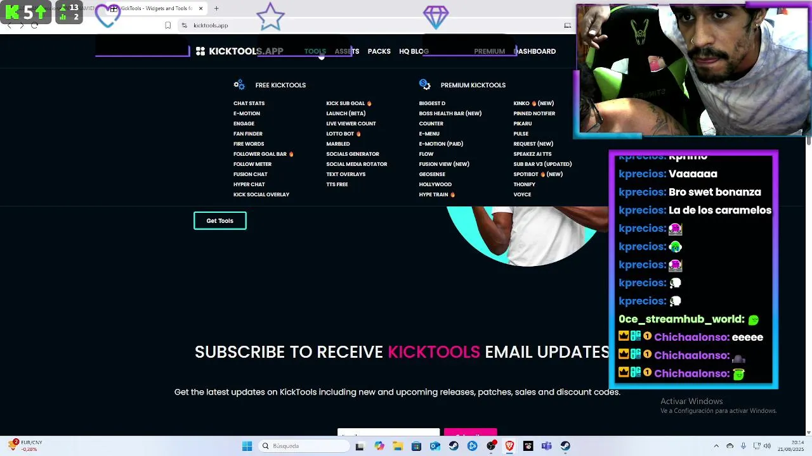Click the 0ce_streamhub_world chat username

coord(681,319)
